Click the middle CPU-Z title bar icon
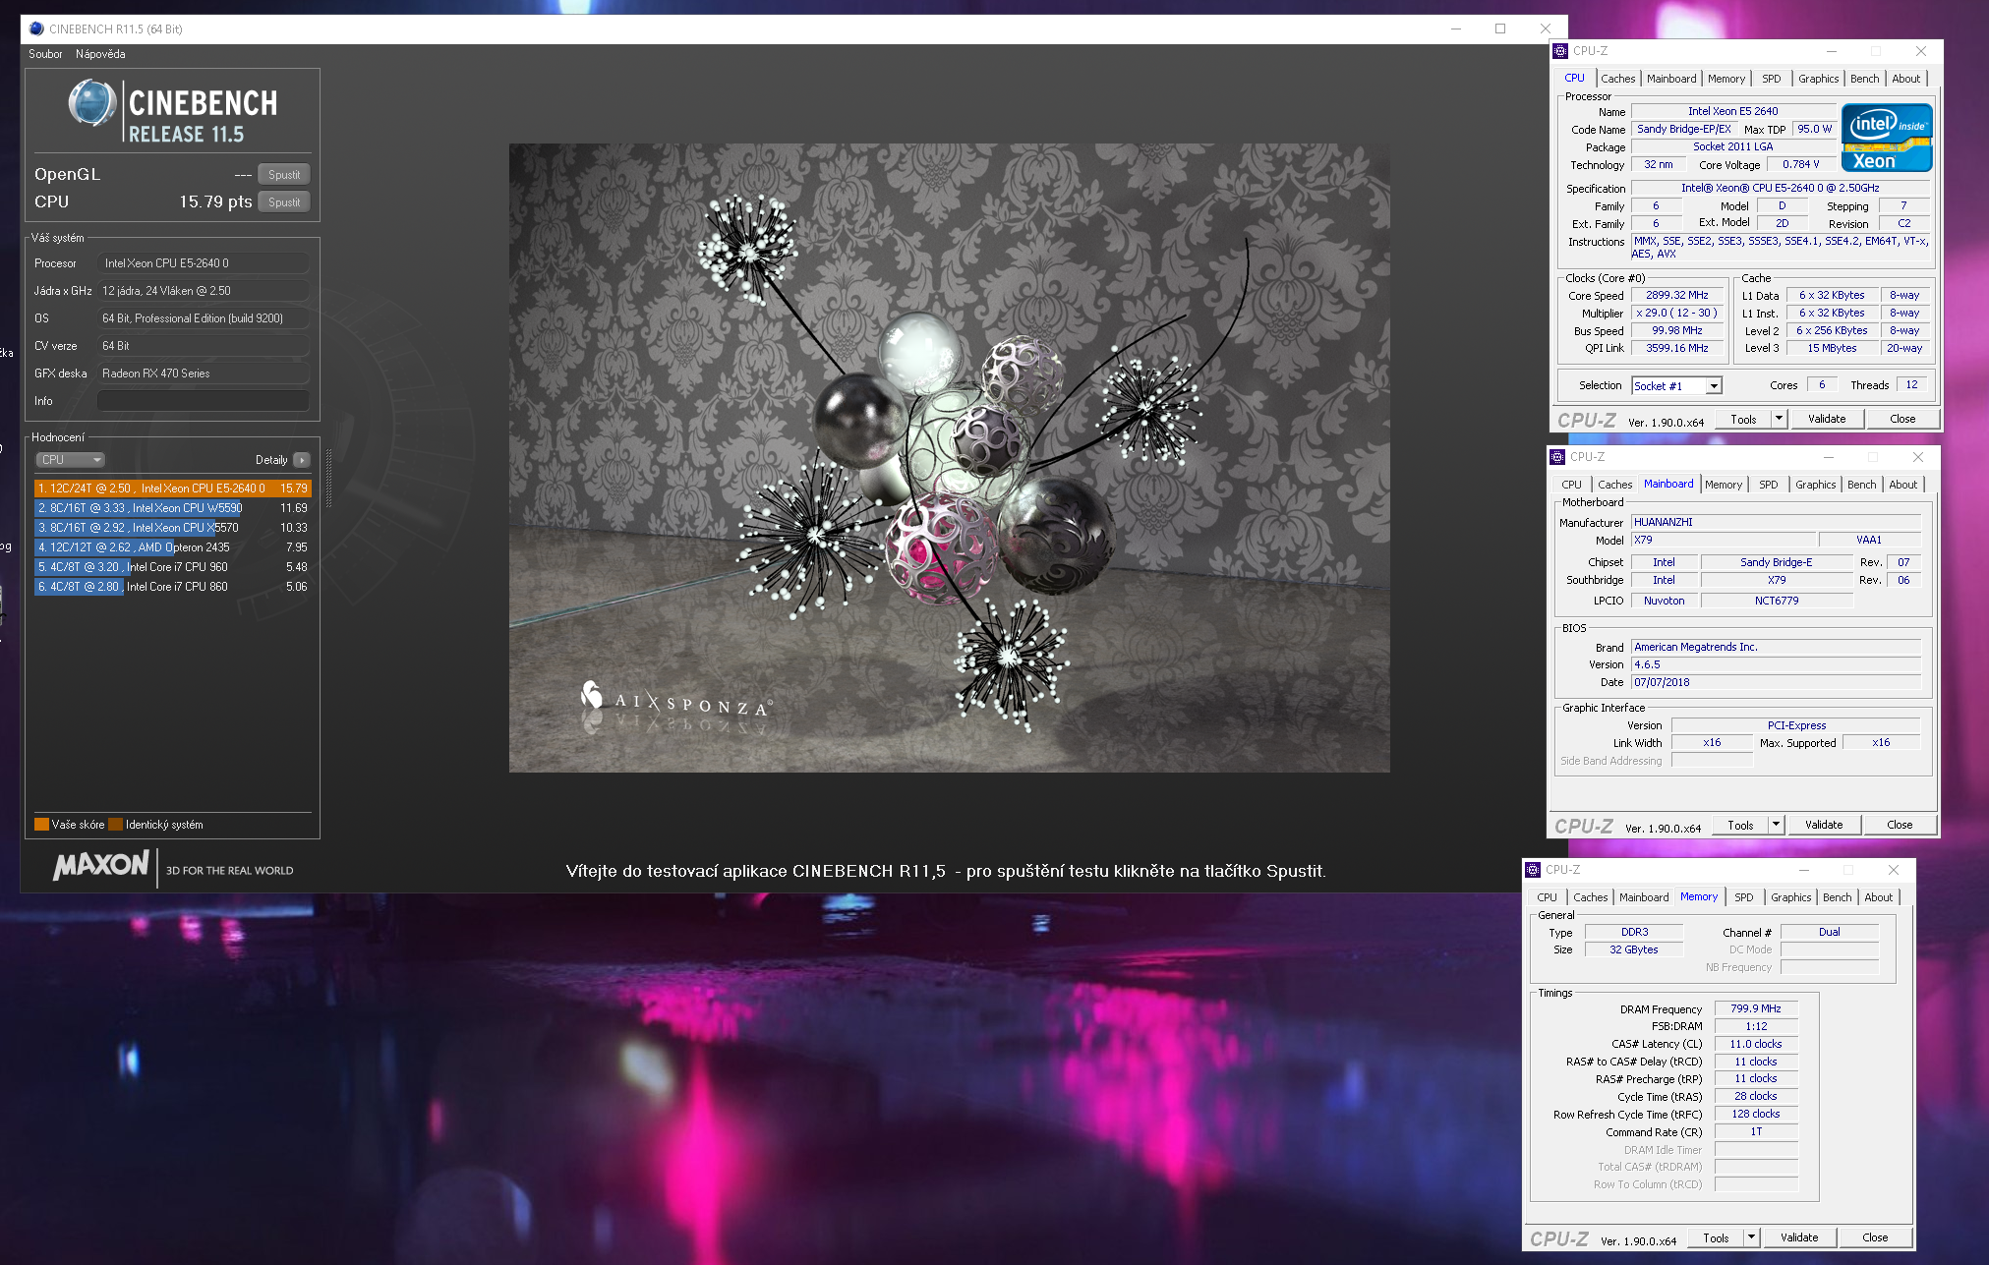 pos(1557,457)
